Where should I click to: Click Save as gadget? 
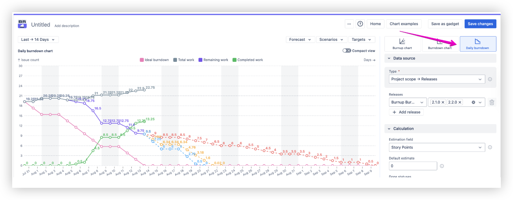coord(445,24)
